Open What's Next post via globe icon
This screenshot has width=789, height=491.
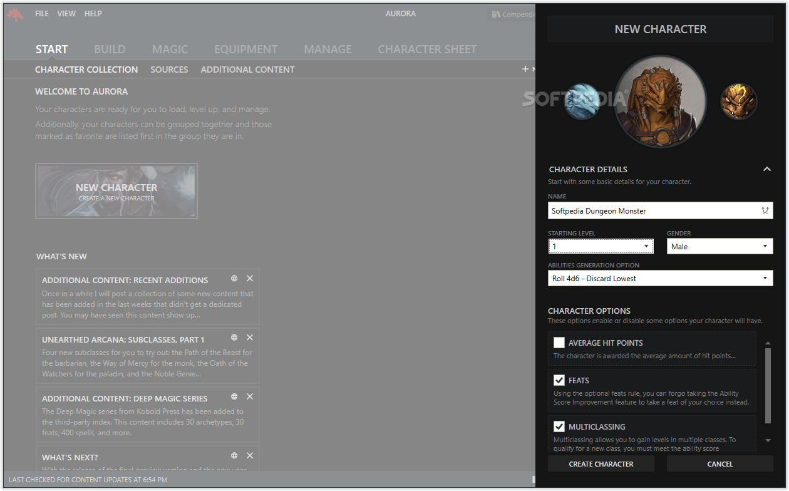tap(234, 456)
